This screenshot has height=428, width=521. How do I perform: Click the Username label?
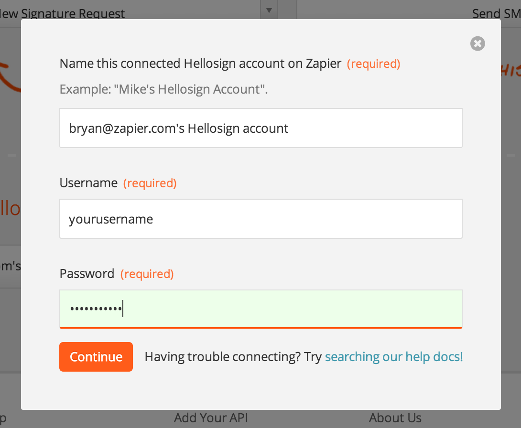[x=88, y=183]
